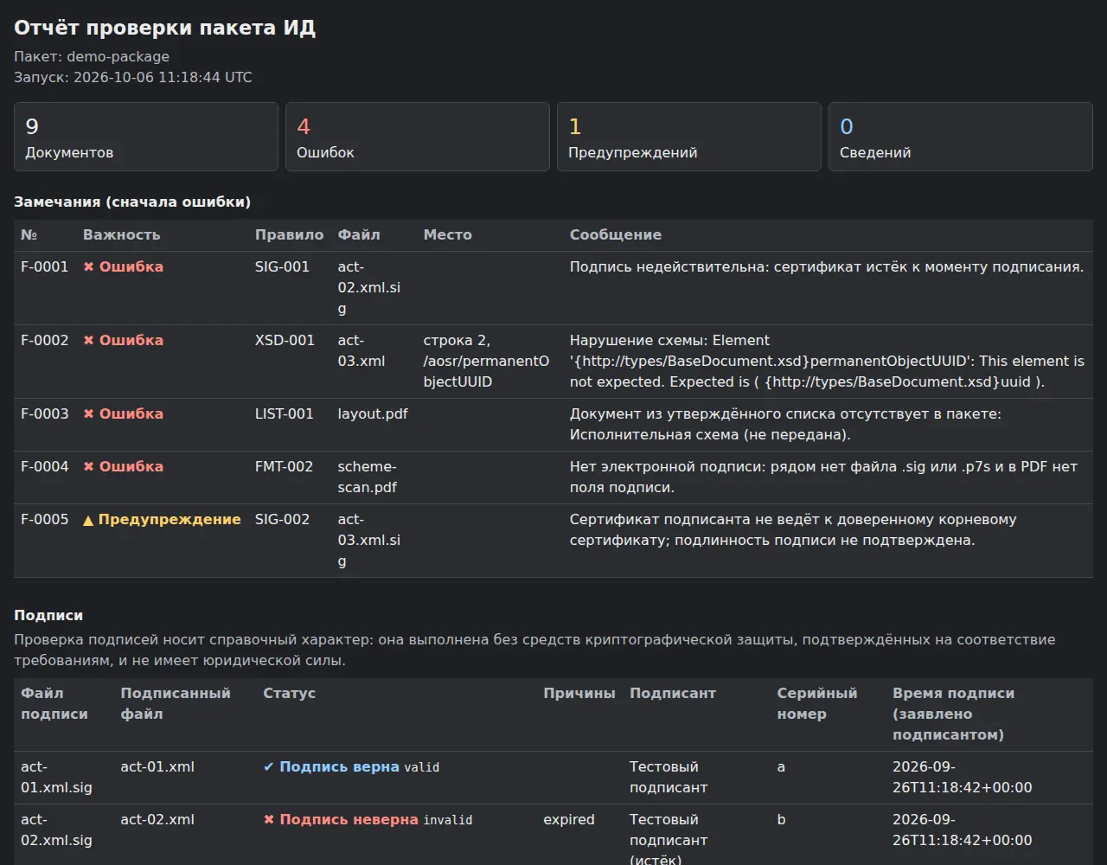1107x865 pixels.
Task: Click rule code LIST-001
Action: [285, 414]
